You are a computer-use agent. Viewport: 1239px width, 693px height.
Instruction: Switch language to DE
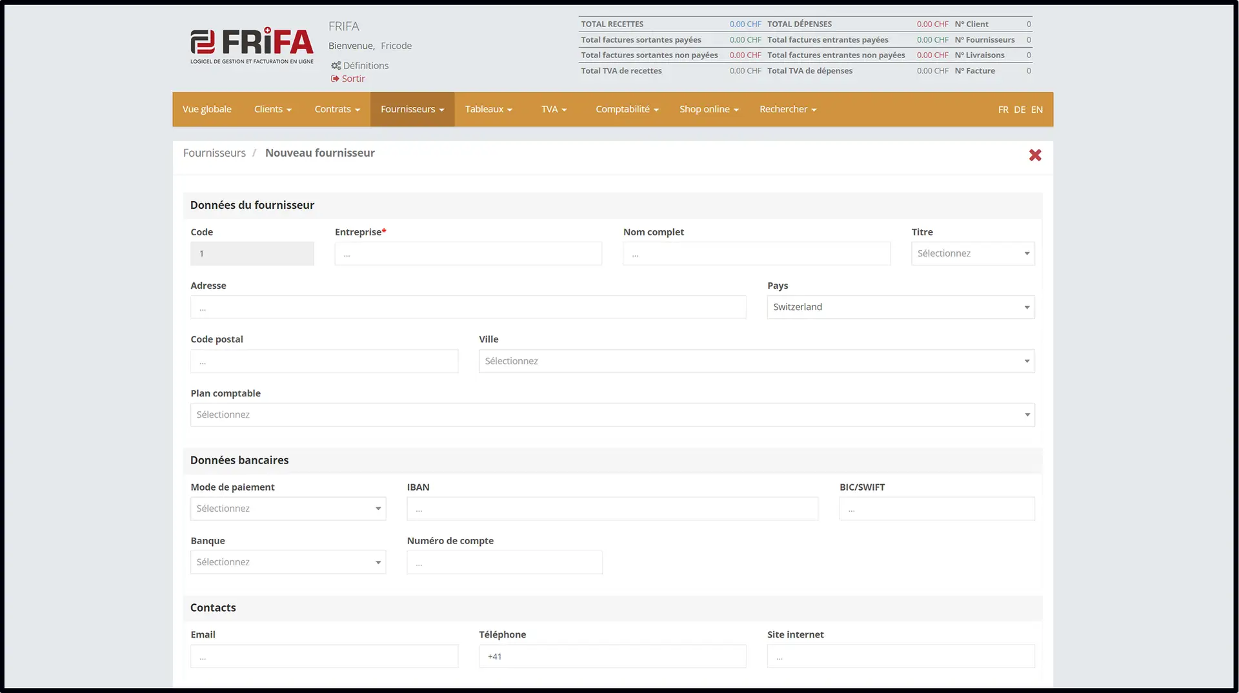(1020, 110)
